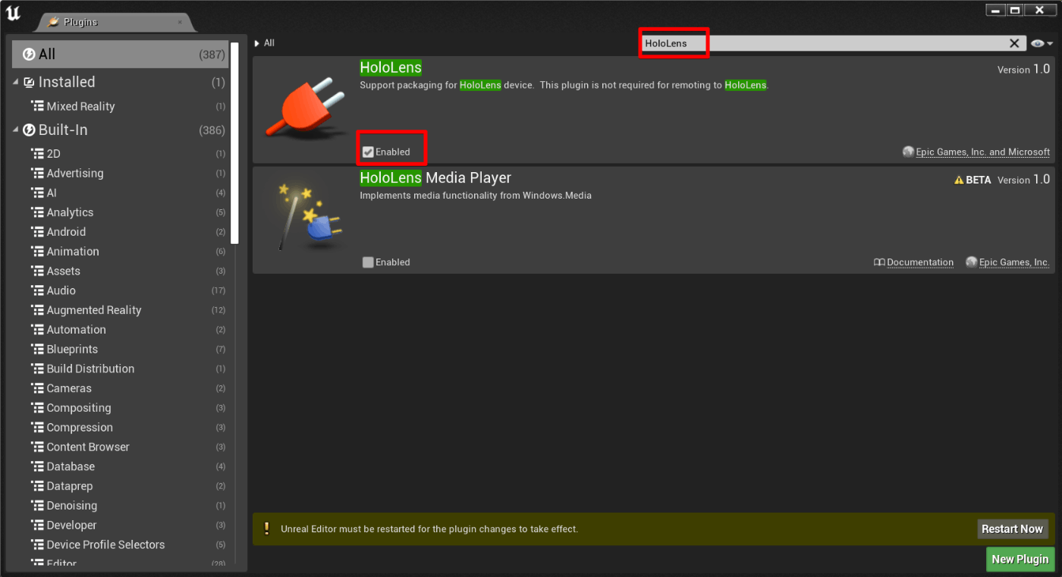Screen dimensions: 1062x577
Task: Switch to the Plugins tab
Action: [80, 22]
